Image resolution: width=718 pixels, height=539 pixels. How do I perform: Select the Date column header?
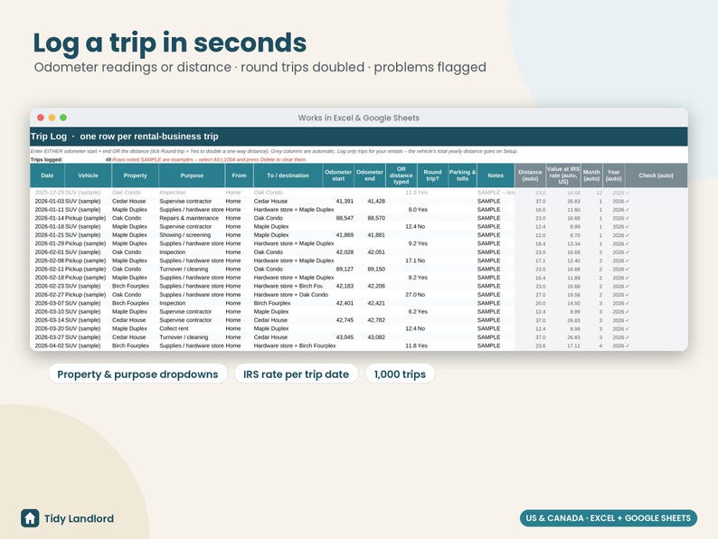pyautogui.click(x=47, y=175)
